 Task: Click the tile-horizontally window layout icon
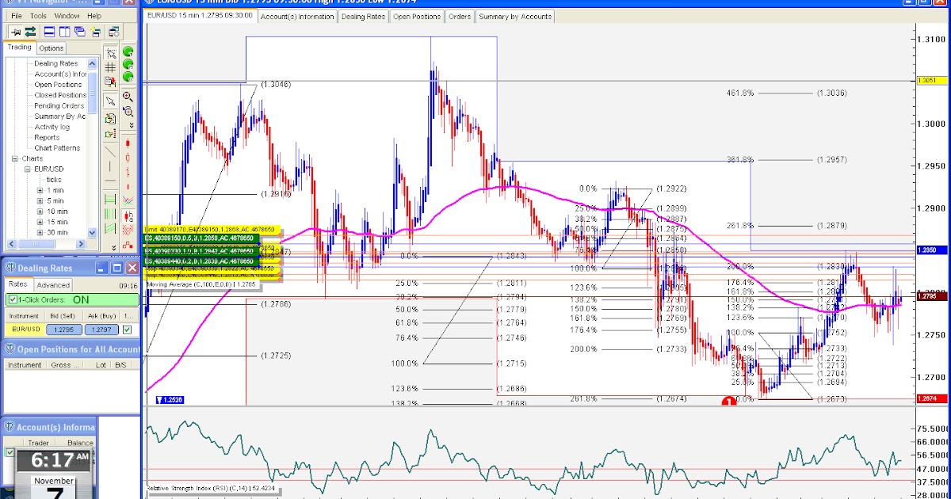[x=49, y=32]
